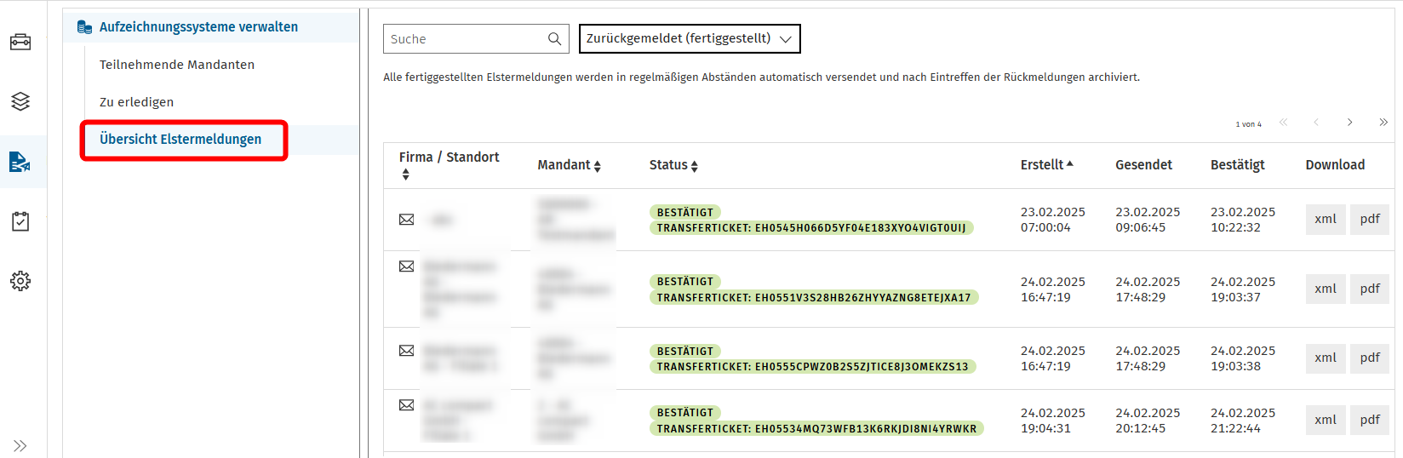Select Übersicht Elstermeldungen menu item
The width and height of the screenshot is (1403, 458).
point(180,140)
